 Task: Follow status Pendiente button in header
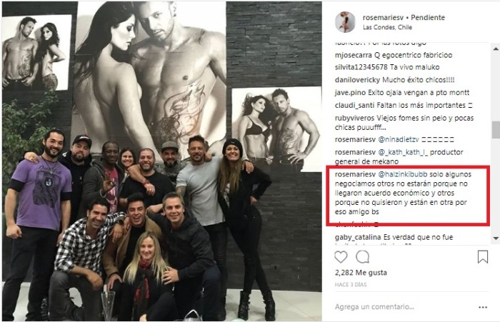pos(428,18)
